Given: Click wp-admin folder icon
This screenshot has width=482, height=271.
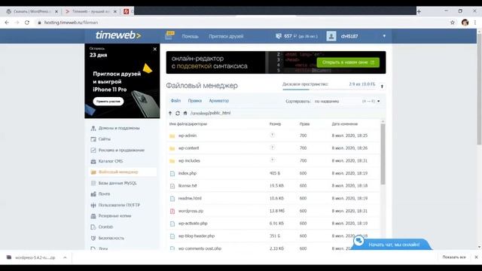Looking at the screenshot, I should [172, 135].
